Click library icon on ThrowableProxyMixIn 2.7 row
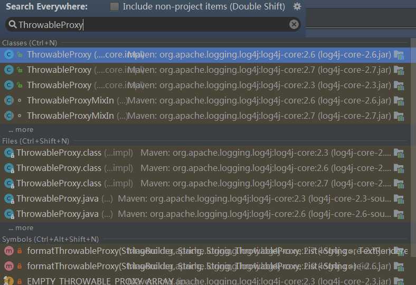The width and height of the screenshot is (416, 285). point(399,116)
